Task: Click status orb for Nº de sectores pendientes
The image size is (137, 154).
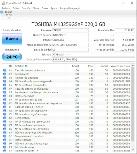Action: [4, 125]
